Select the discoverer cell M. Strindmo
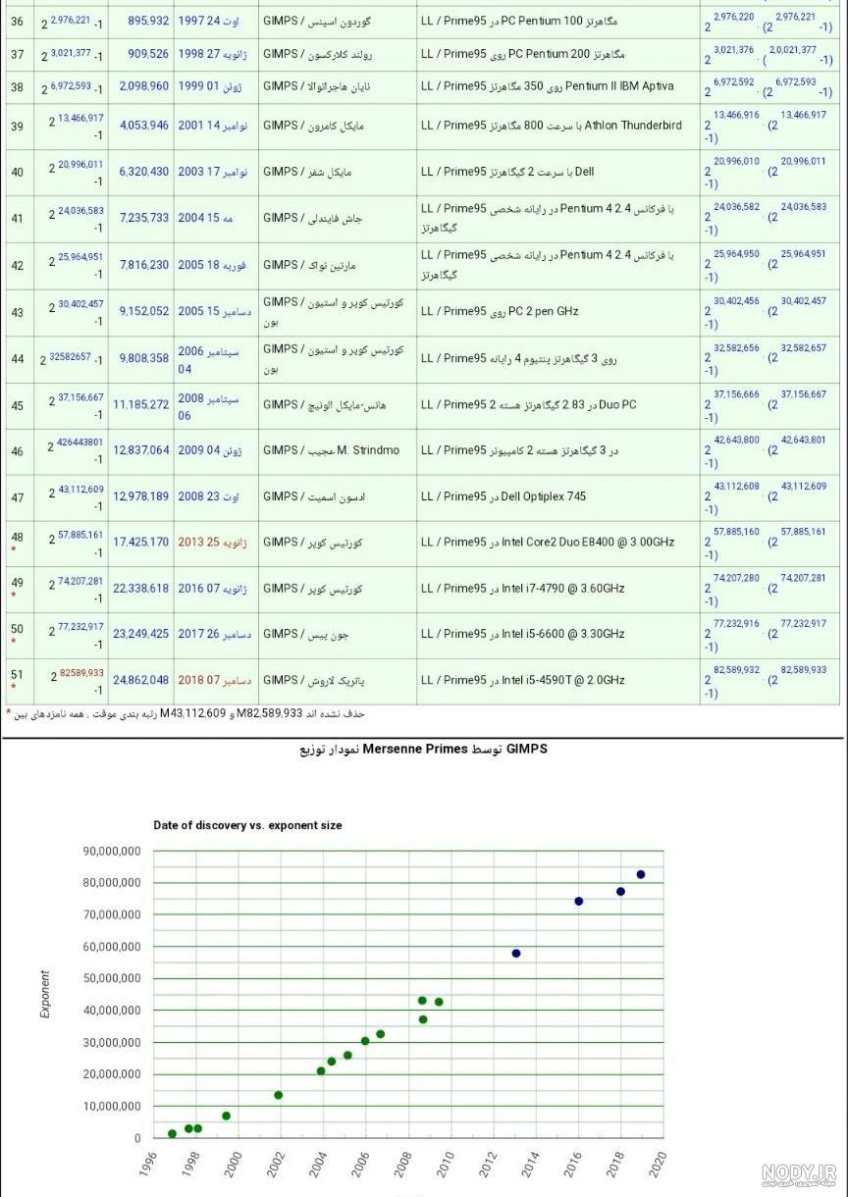 [338, 450]
